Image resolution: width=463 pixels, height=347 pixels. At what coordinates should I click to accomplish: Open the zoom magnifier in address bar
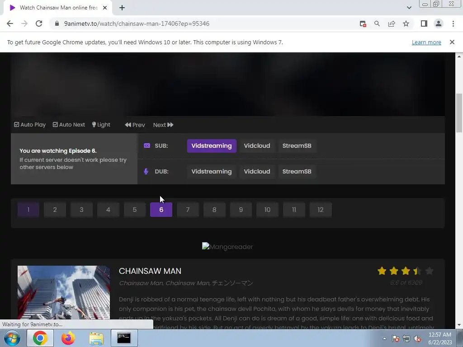tap(377, 23)
